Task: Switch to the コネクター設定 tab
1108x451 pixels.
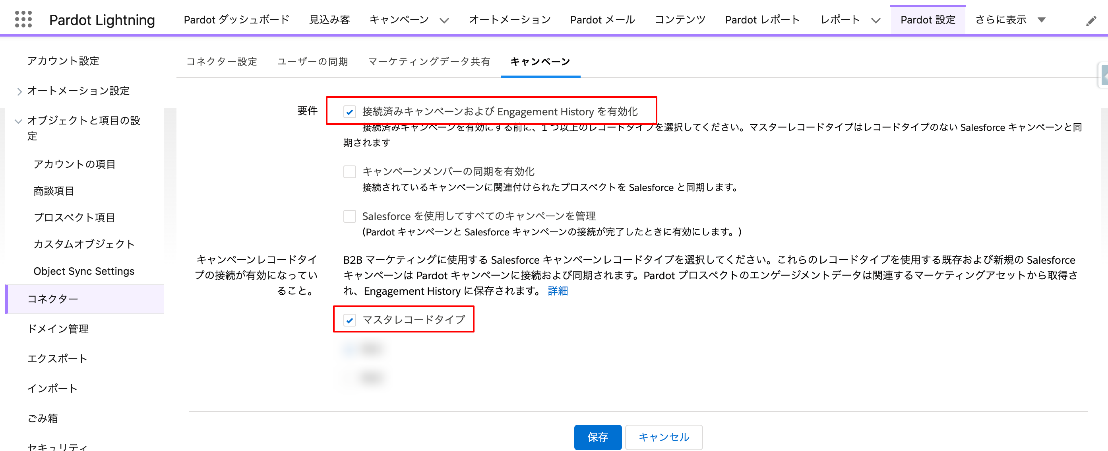Action: 221,62
